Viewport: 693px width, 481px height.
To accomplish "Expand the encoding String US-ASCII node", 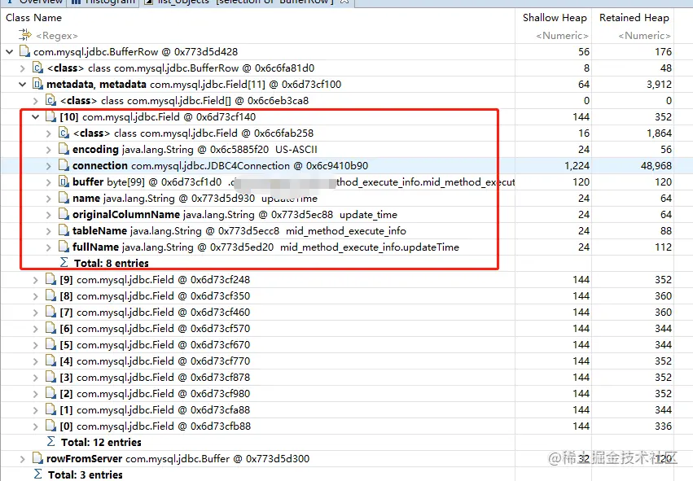I will [49, 150].
